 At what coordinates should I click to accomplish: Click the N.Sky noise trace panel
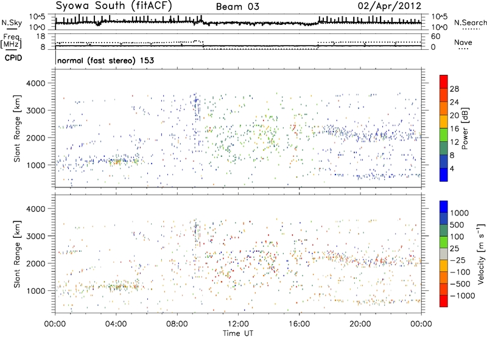click(x=238, y=22)
